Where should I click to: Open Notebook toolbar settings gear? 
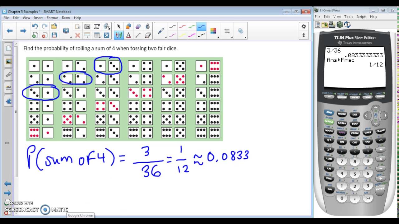click(x=304, y=26)
